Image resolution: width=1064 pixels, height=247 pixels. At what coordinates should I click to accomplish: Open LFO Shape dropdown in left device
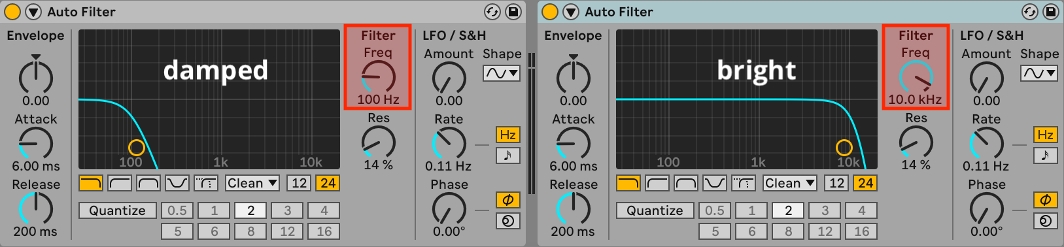click(x=502, y=73)
